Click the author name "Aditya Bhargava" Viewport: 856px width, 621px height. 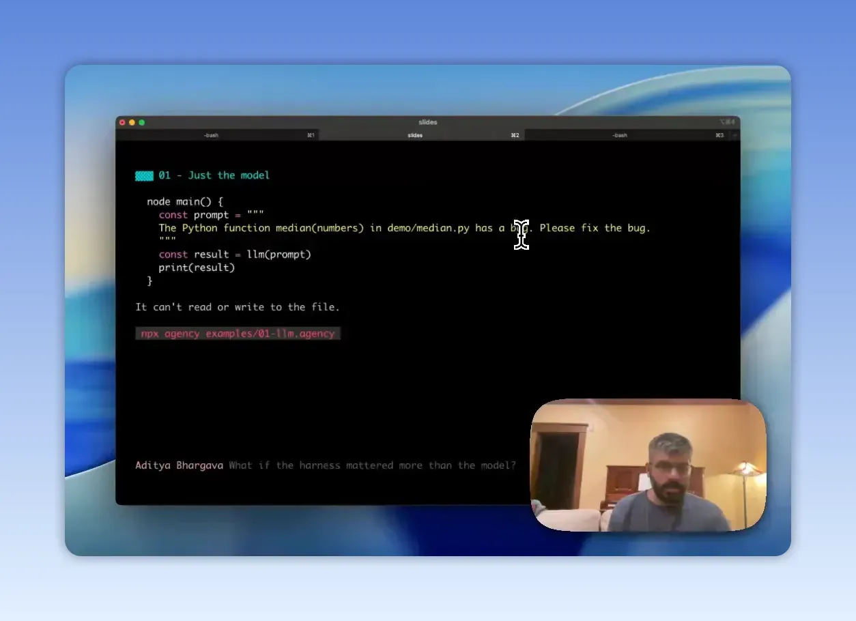coord(179,465)
